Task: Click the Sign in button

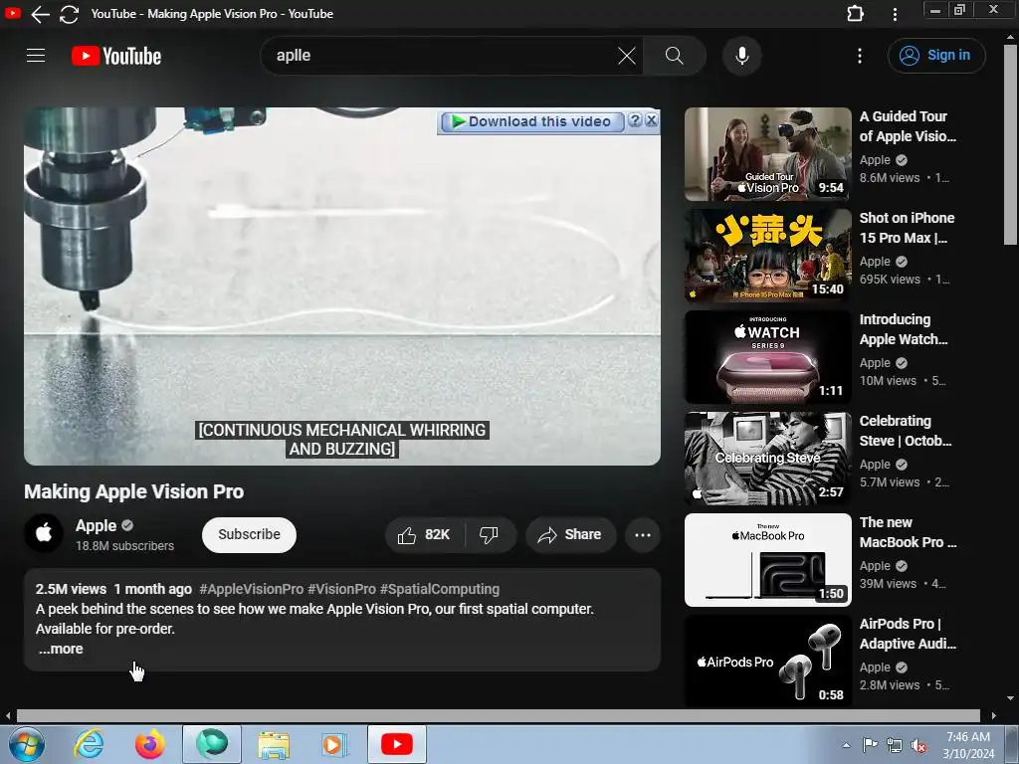Action: pyautogui.click(x=936, y=56)
